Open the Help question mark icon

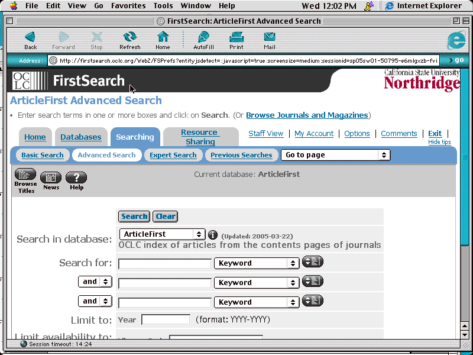(76, 181)
